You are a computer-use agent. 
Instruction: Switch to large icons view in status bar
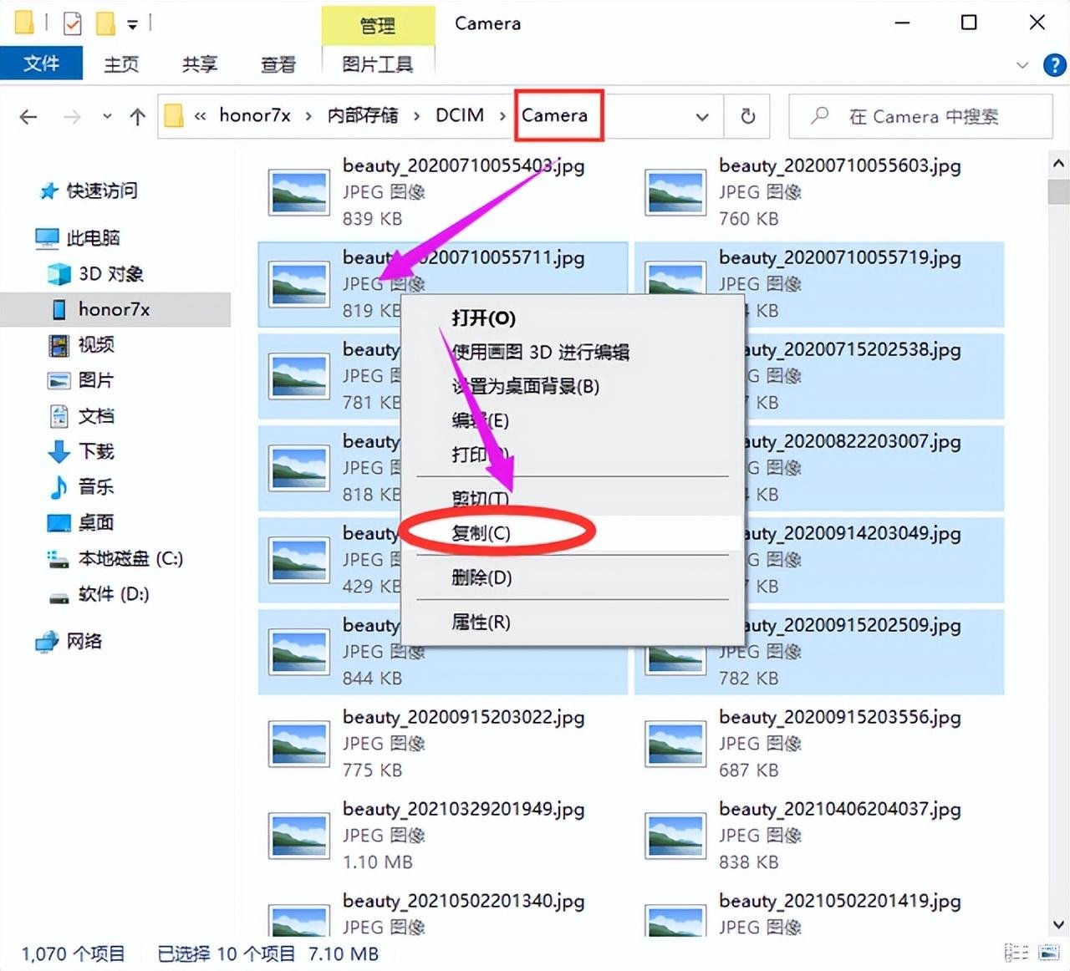click(1048, 953)
